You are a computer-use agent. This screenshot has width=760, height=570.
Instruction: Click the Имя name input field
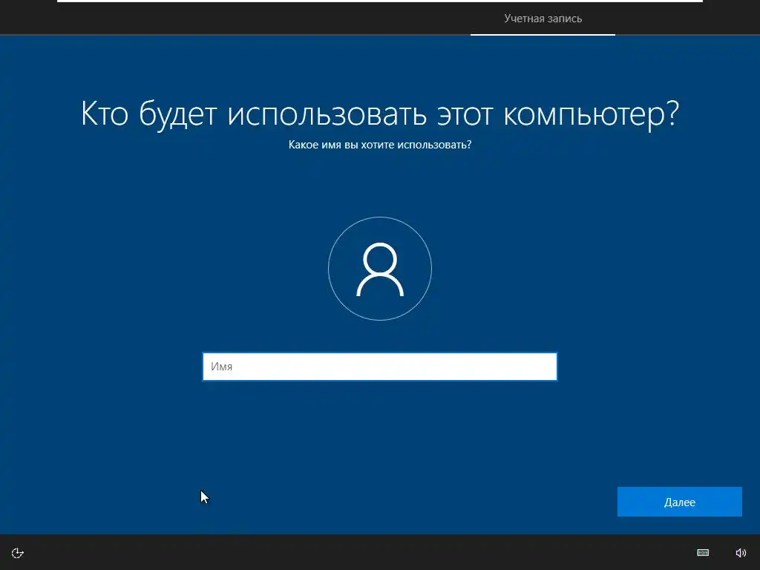pyautogui.click(x=379, y=367)
